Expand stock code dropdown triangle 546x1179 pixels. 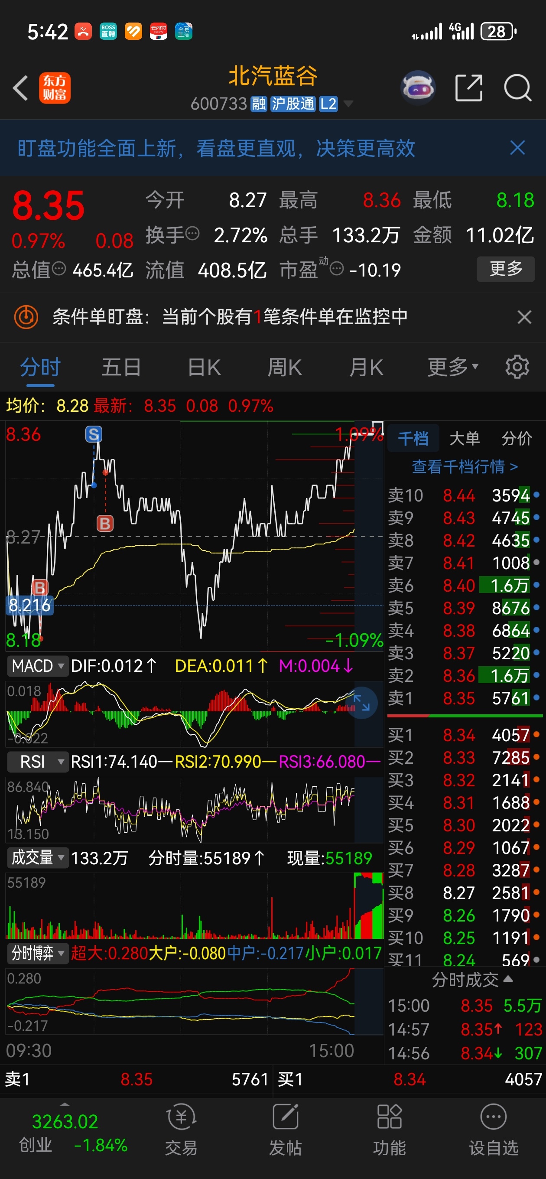click(x=348, y=104)
